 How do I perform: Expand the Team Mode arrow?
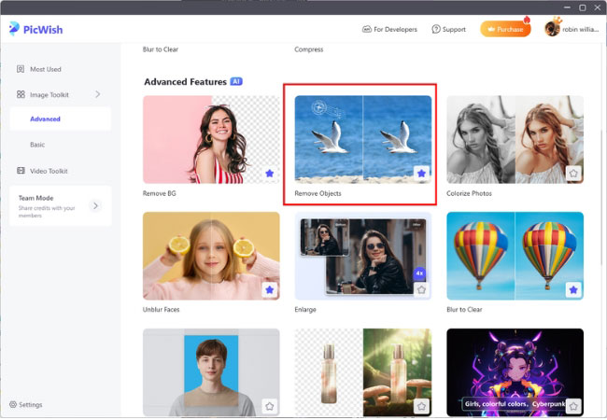(94, 205)
